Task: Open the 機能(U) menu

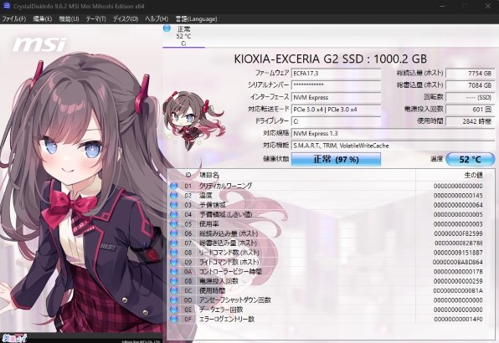Action: (x=69, y=18)
